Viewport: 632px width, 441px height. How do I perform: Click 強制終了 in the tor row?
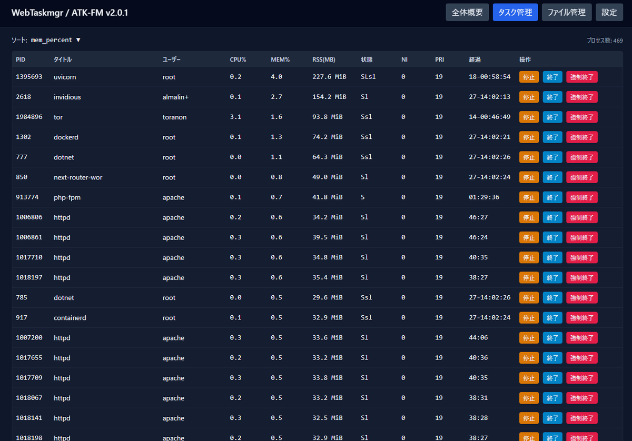[x=582, y=117]
